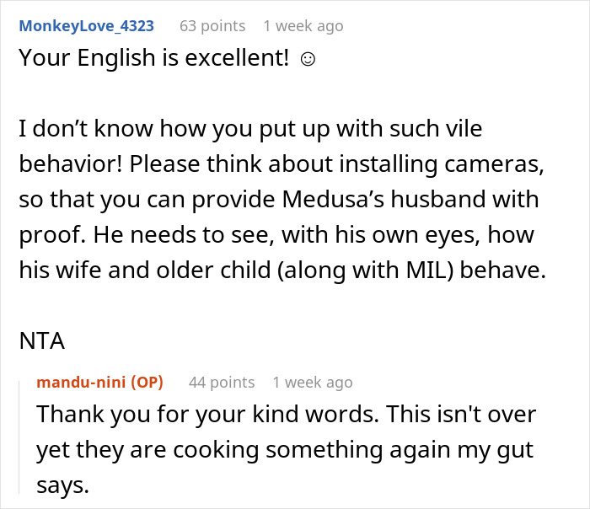Open MonkeyLove_4323's user profile
Image resolution: width=590 pixels, height=509 pixels.
coord(86,26)
